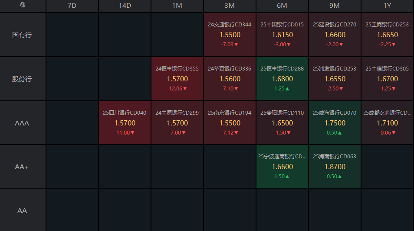Click the AA row label
The height and width of the screenshot is (231, 414).
(22, 211)
